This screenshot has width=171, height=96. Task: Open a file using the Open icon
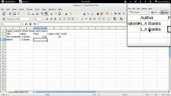coord(10,14)
